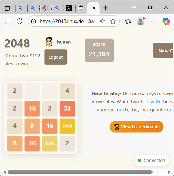The height and width of the screenshot is (176, 174).
Task: Click the scrollbar left arrow
Action: point(5,172)
